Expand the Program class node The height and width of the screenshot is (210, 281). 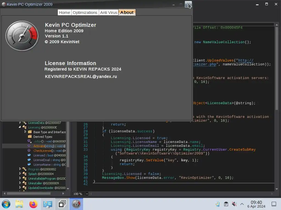point(20,169)
